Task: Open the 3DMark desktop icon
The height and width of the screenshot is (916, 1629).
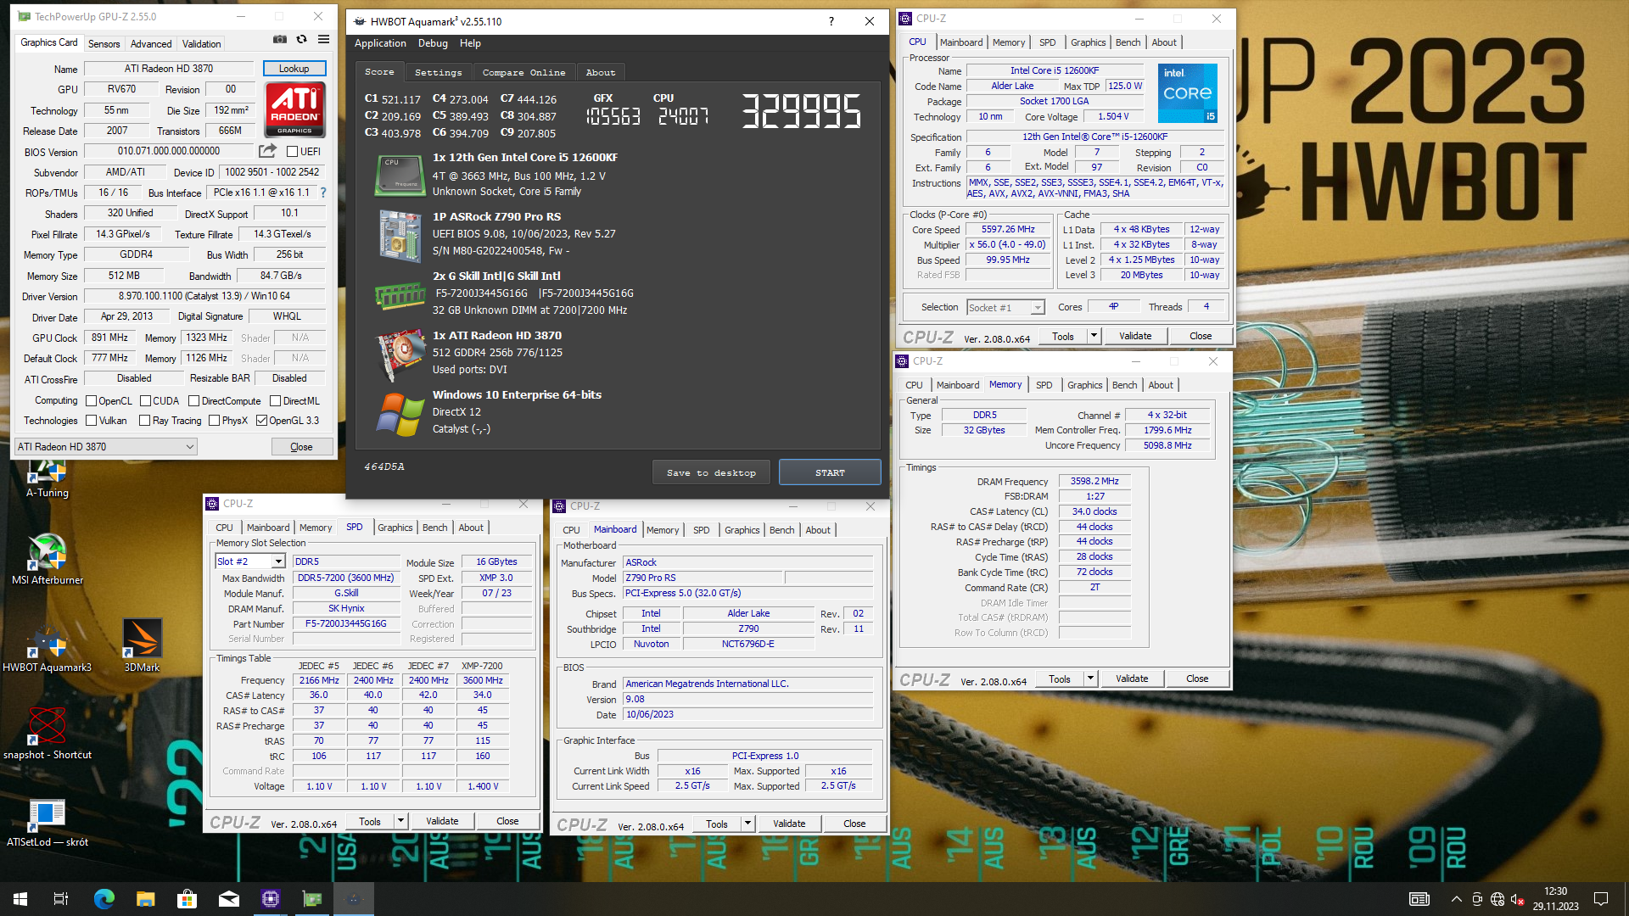Action: point(142,646)
